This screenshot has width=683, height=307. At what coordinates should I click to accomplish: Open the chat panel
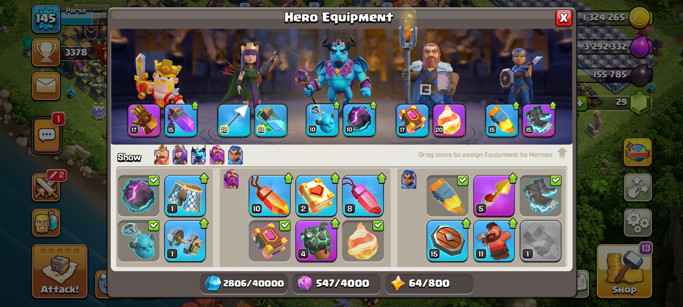(47, 136)
